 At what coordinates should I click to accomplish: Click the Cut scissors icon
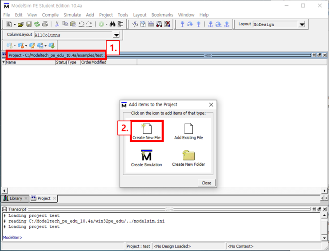[57, 24]
